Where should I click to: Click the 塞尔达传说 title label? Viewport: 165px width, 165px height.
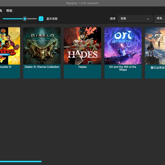[x=158, y=68]
